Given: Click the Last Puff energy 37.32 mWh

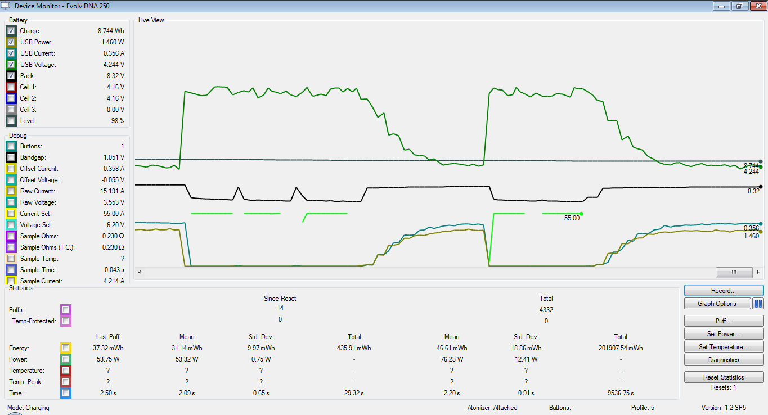Looking at the screenshot, I should pos(107,348).
